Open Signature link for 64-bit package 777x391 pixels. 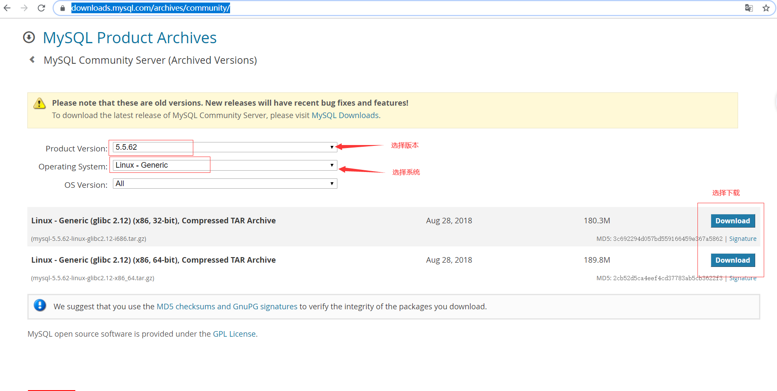[x=743, y=278]
